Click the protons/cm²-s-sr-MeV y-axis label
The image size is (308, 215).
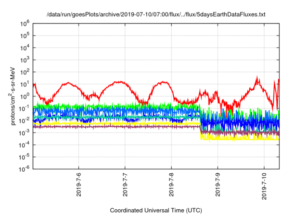(x=13, y=96)
